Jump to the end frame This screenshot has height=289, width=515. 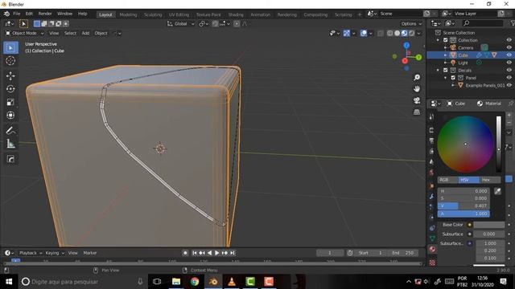[233, 253]
